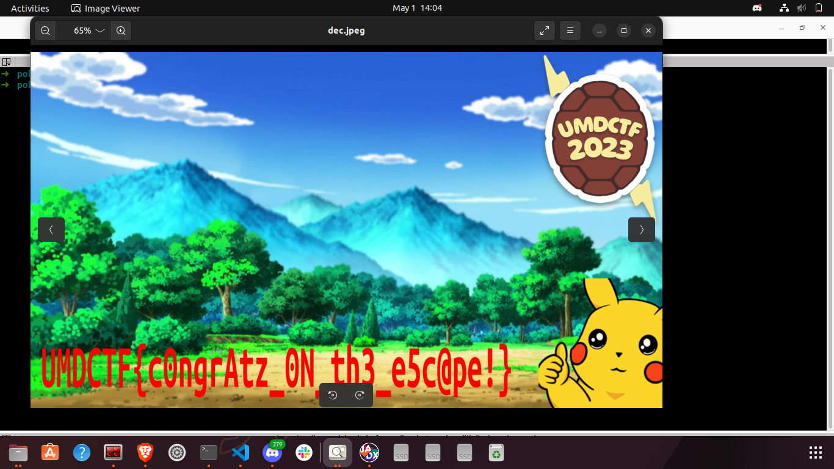
Task: Close the Image Viewer window
Action: pos(648,31)
